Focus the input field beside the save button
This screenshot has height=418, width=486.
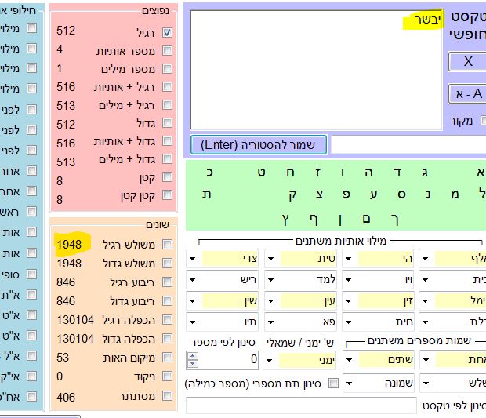(x=408, y=145)
